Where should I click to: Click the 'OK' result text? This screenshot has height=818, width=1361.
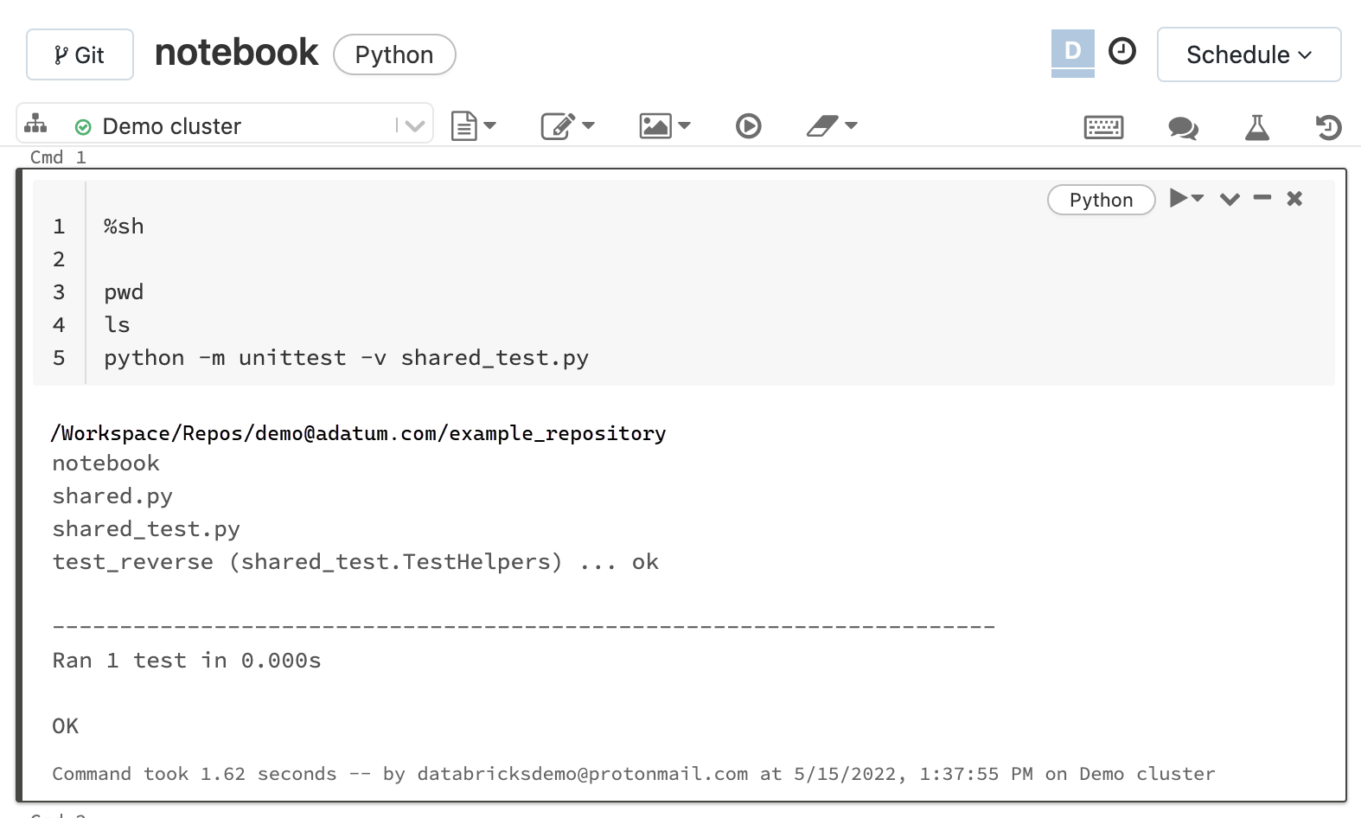coord(66,726)
